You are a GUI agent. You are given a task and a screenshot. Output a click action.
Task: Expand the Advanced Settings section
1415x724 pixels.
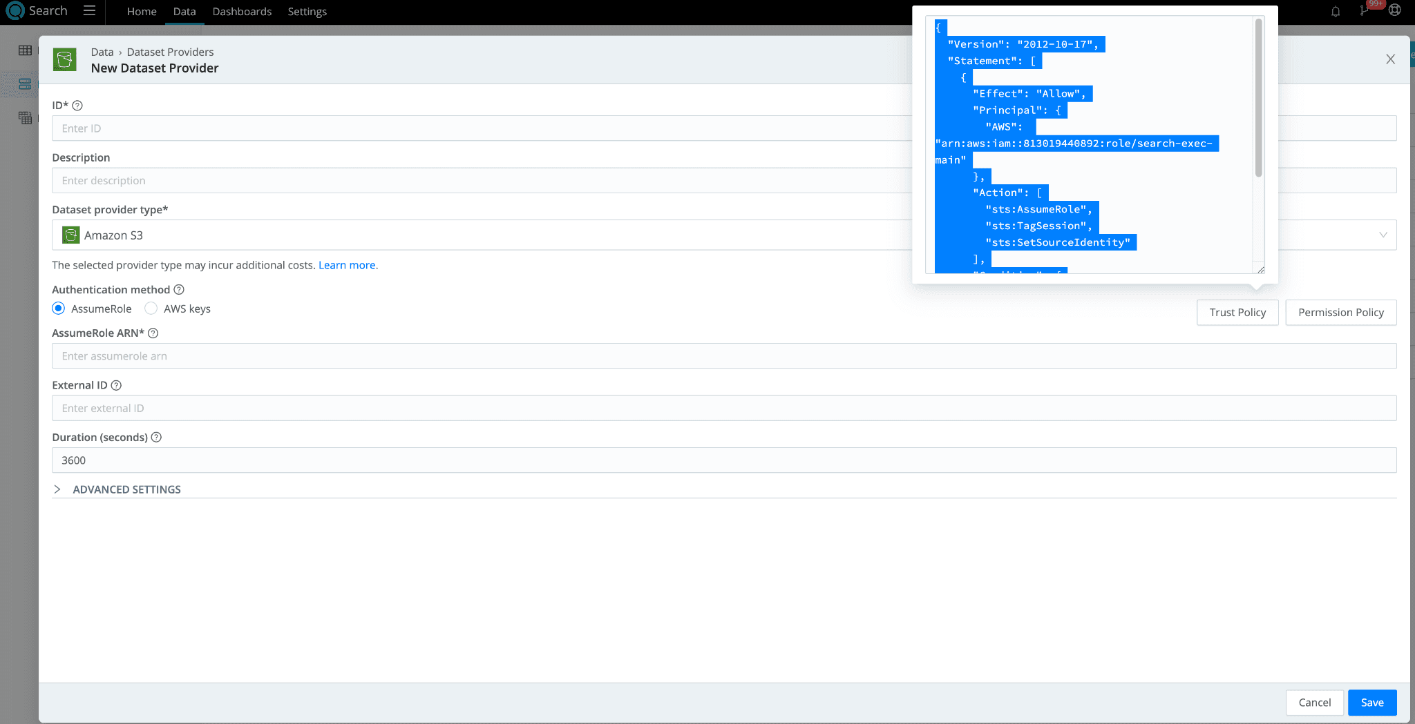coord(57,489)
